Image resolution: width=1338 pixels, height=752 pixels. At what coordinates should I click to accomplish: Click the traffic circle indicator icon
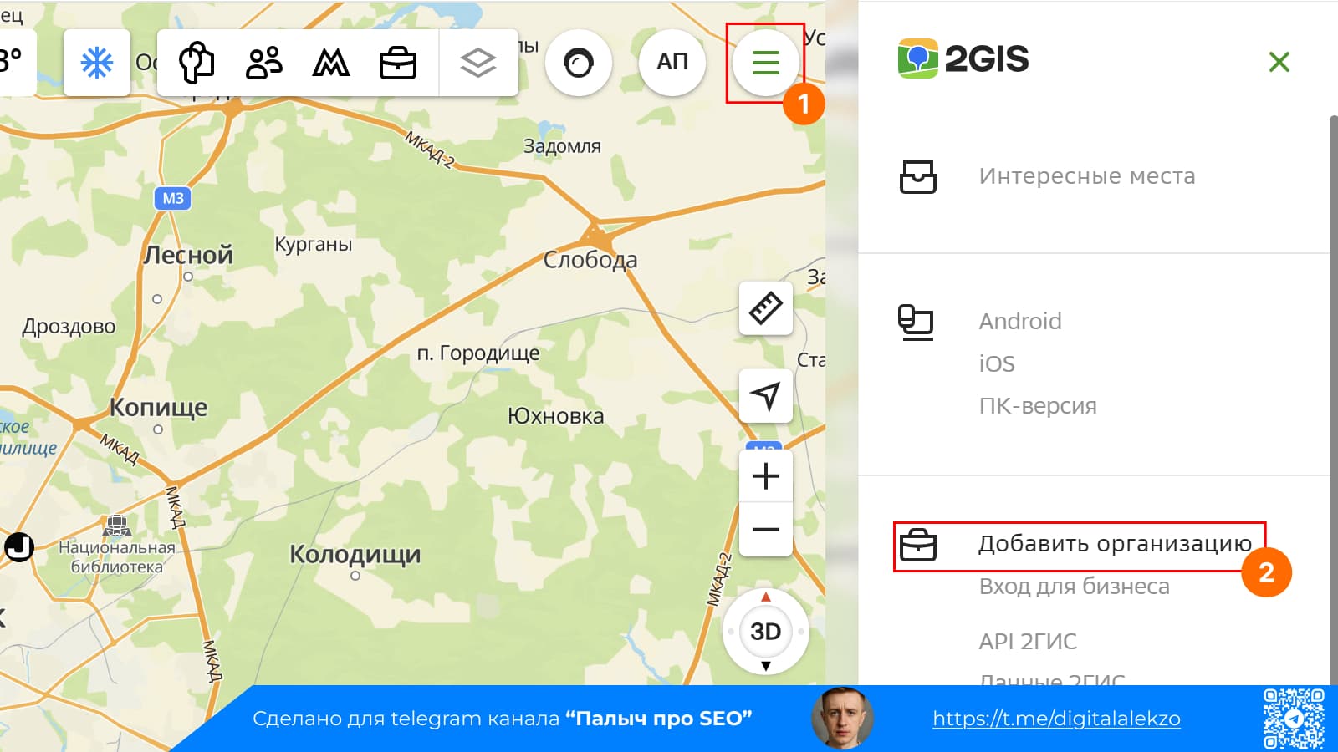pyautogui.click(x=579, y=62)
